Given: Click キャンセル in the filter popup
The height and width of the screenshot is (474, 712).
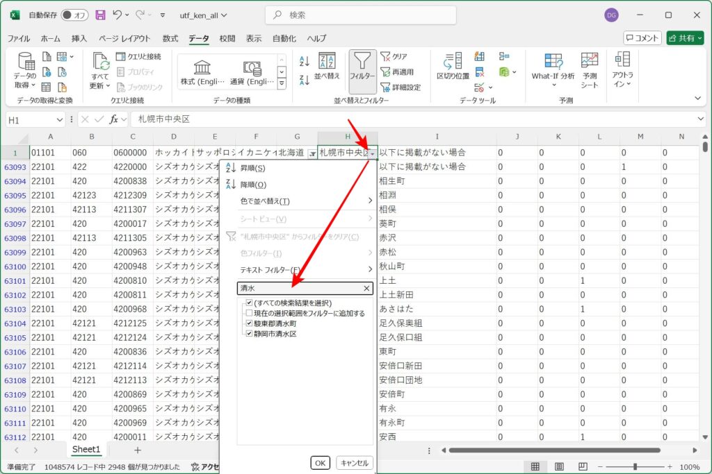Looking at the screenshot, I should [x=354, y=463].
